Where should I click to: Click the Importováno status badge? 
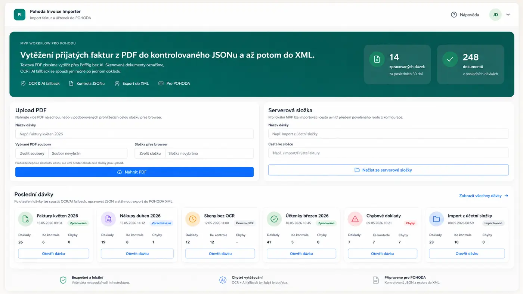tap(493, 223)
